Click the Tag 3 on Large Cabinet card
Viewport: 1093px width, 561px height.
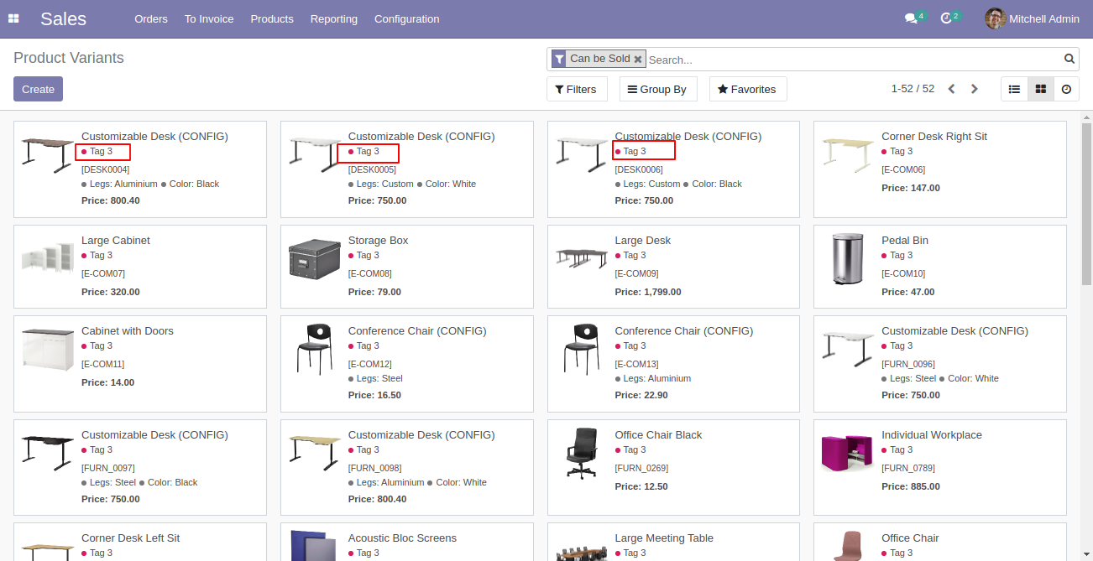coord(97,255)
